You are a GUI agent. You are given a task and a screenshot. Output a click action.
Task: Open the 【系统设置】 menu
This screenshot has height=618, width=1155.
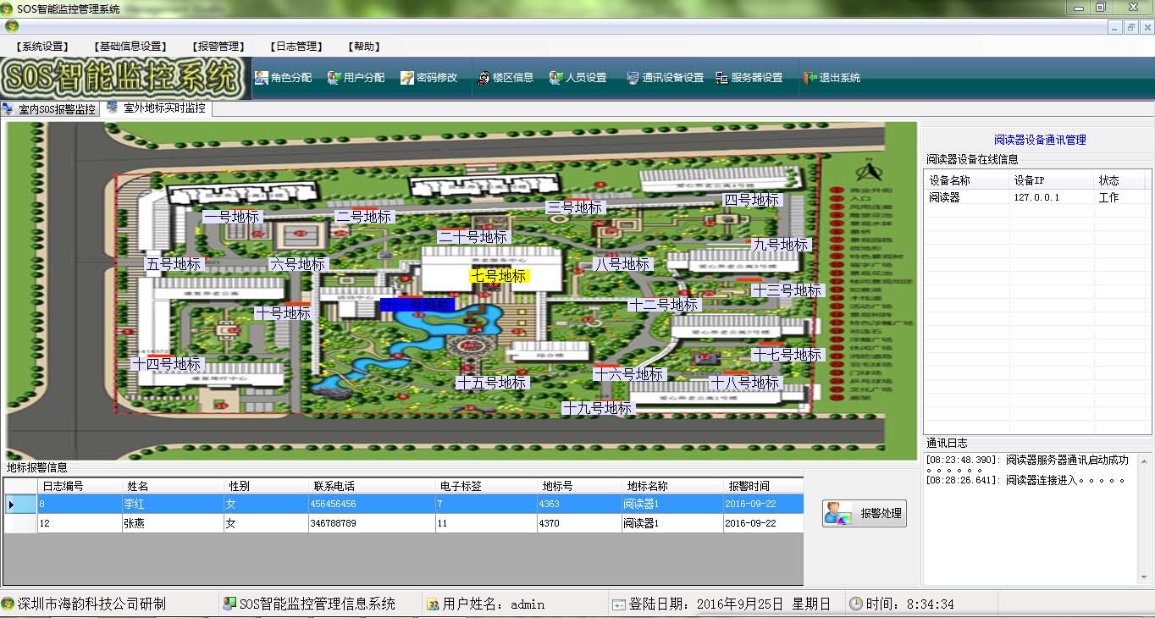coord(42,47)
